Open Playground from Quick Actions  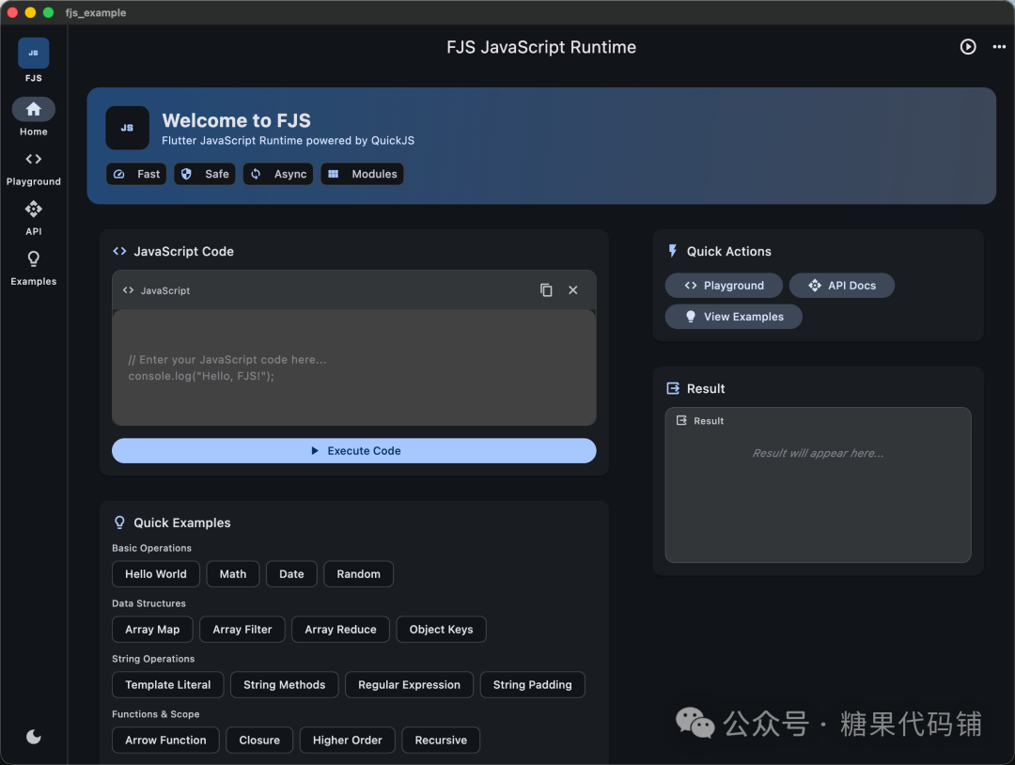click(724, 285)
